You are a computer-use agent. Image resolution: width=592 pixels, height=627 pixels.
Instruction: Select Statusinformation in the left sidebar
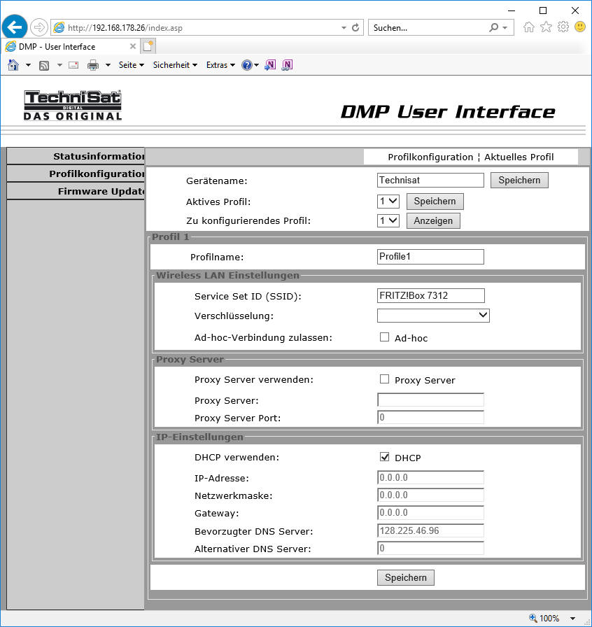[x=98, y=156]
